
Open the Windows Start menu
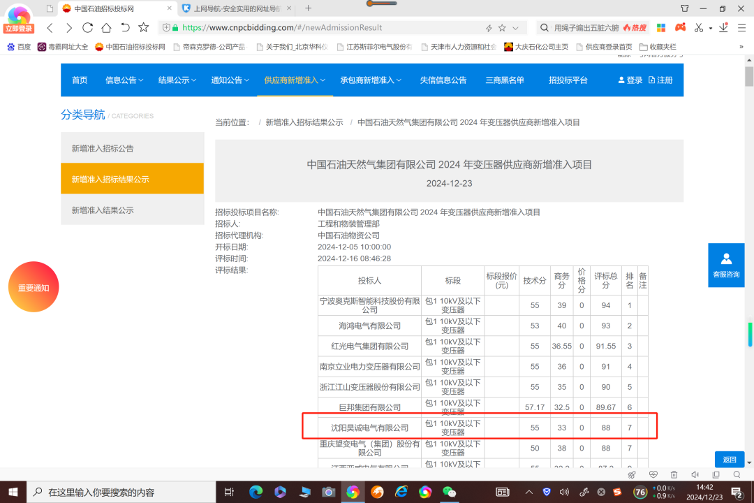pos(13,492)
